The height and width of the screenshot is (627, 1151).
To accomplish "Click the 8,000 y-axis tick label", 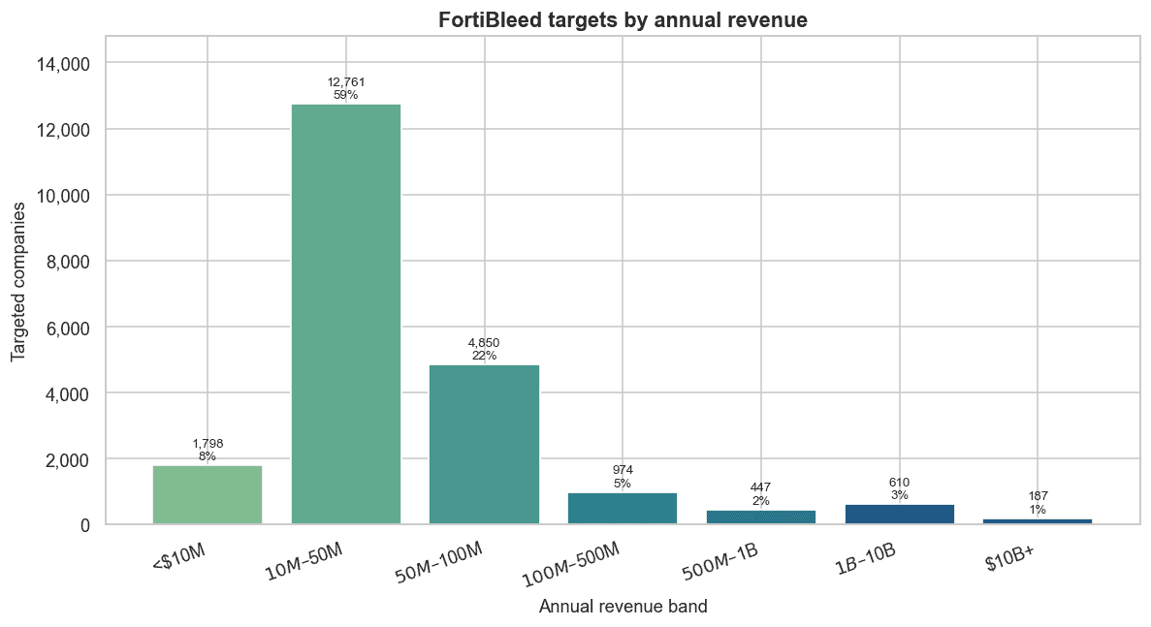I will click(x=68, y=263).
